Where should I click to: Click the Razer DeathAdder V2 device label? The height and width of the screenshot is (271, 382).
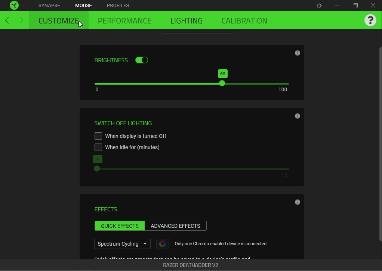[191, 265]
